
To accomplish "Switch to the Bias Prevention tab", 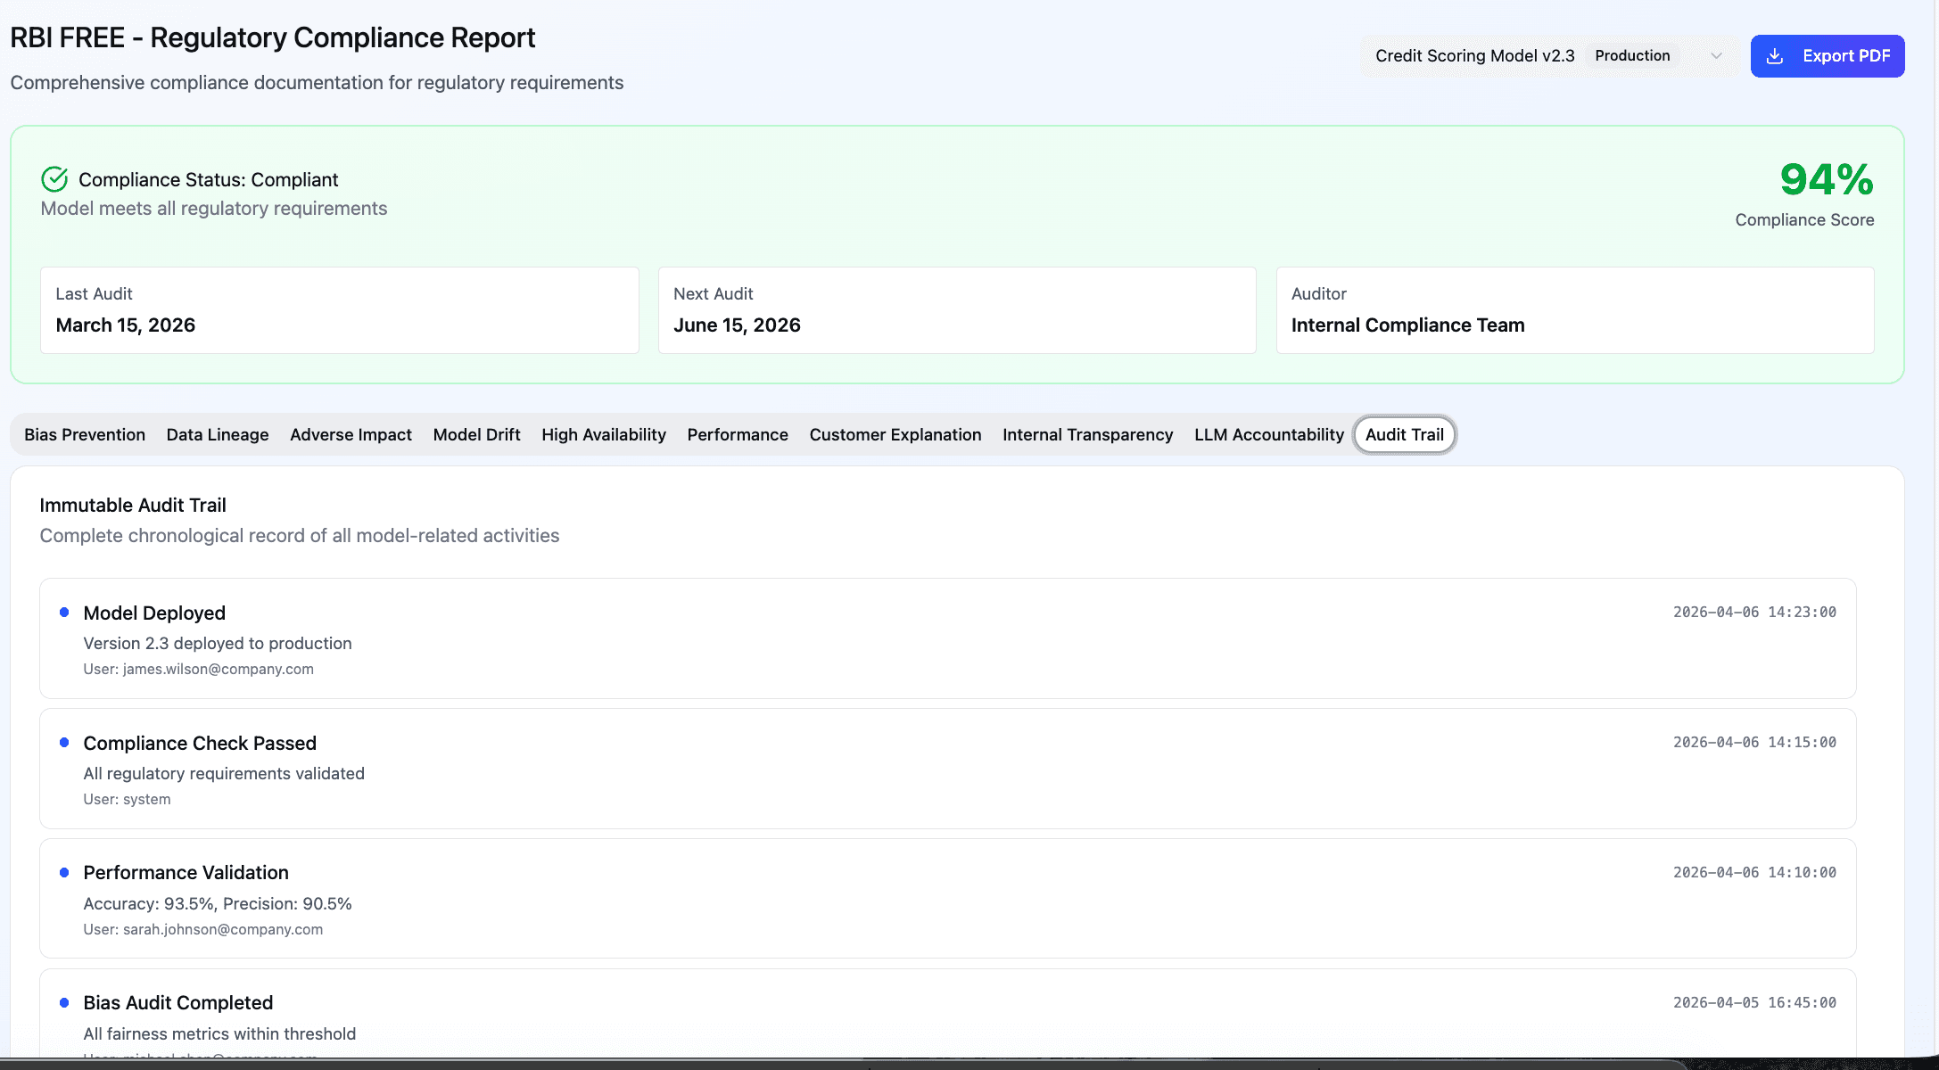I will 85,434.
